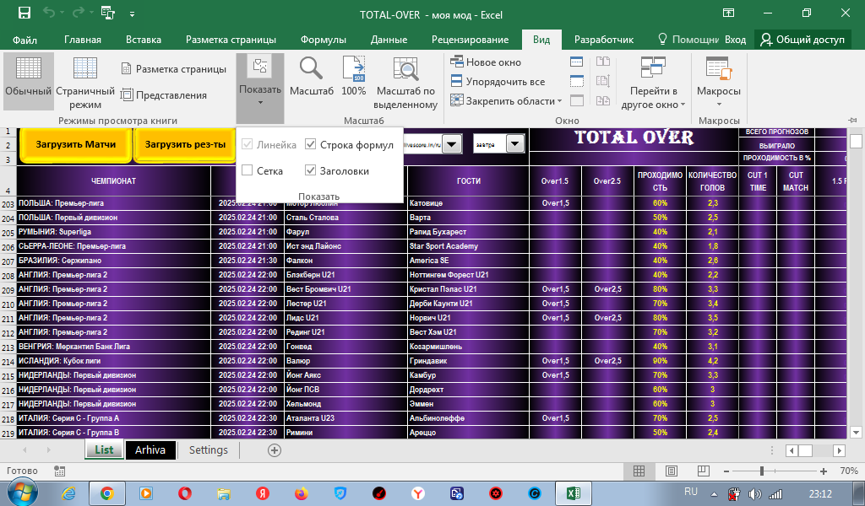Open a Новое окно
Viewport: 865px width, 506px height.
[x=486, y=62]
